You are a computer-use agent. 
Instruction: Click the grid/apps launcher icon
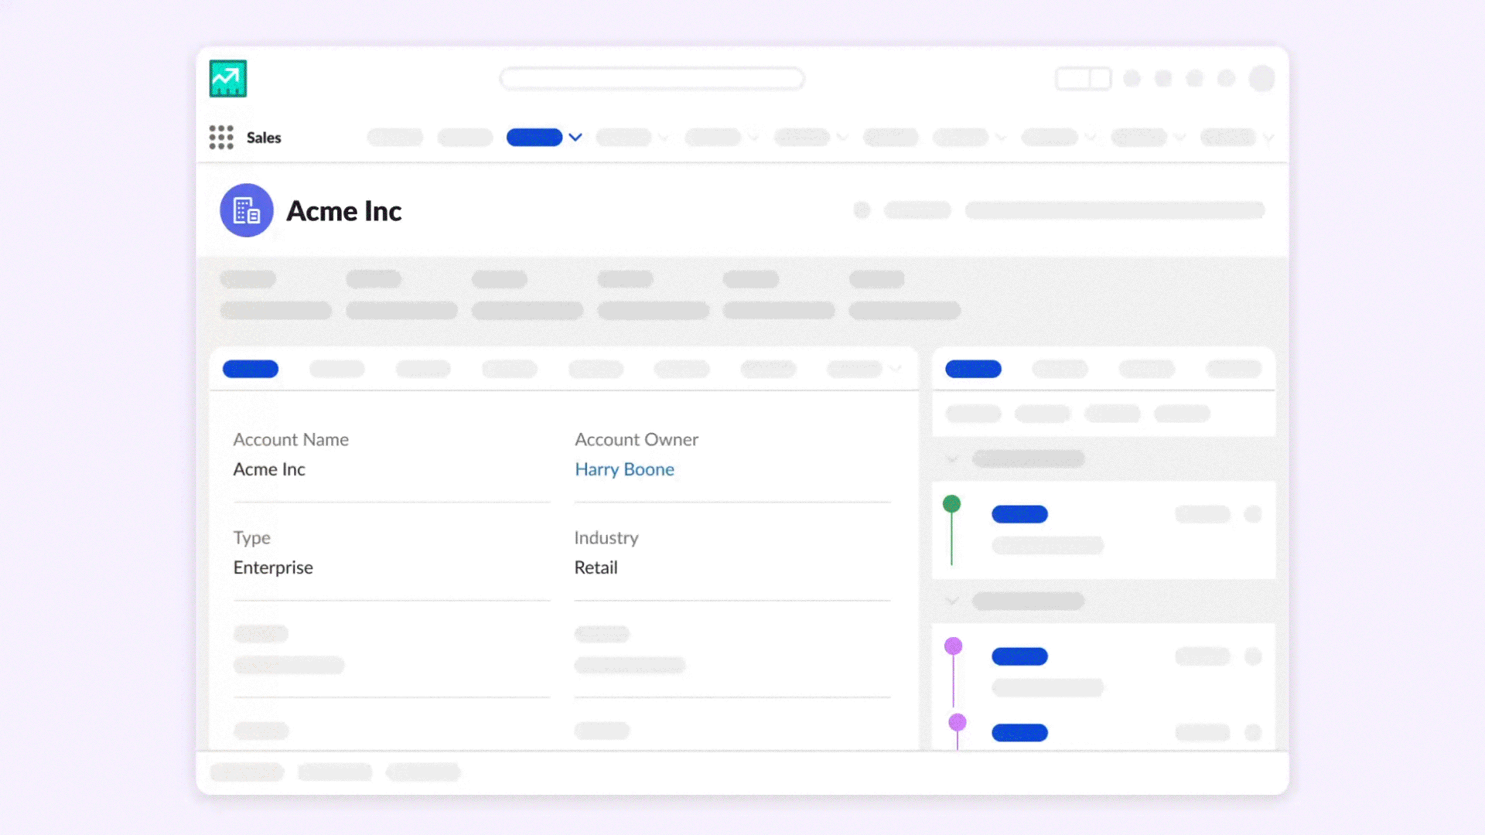coord(220,137)
